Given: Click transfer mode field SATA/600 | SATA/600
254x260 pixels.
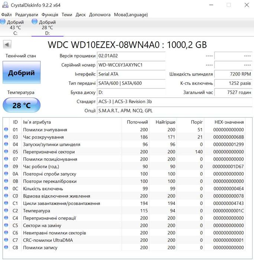Looking at the screenshot, I should tap(131, 83).
